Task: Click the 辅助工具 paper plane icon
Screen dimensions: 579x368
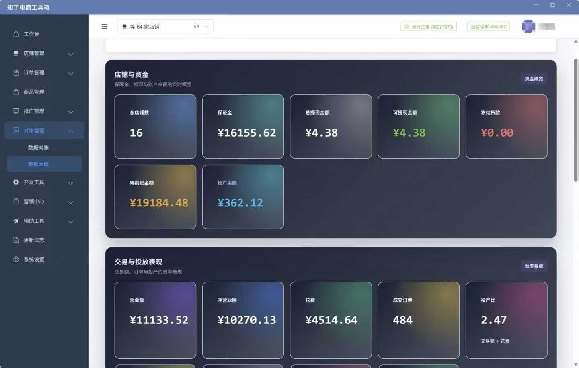Action: pyautogui.click(x=16, y=221)
